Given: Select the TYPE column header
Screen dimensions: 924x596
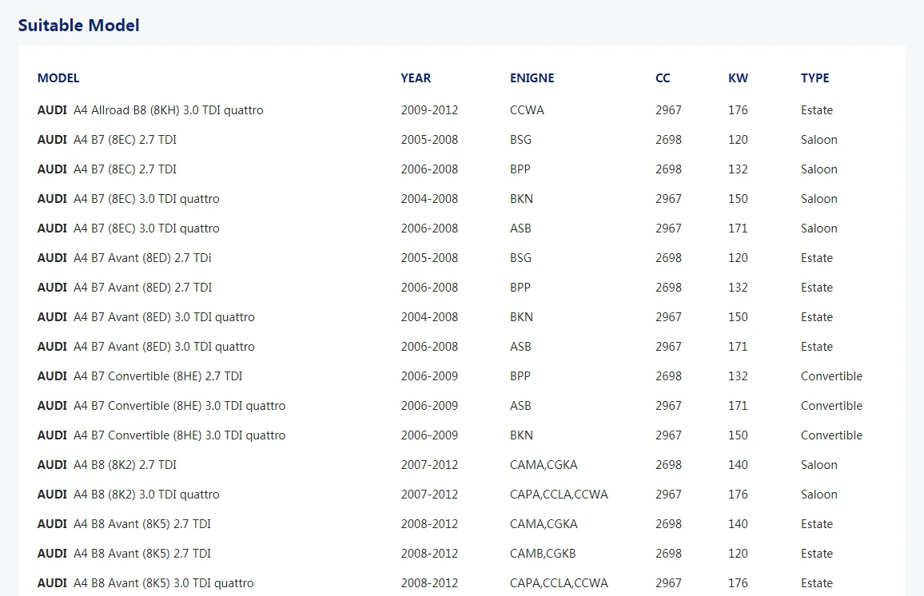Looking at the screenshot, I should tap(815, 78).
